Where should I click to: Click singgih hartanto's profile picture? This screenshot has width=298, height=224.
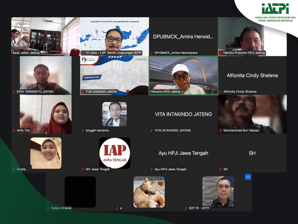pyautogui.click(x=115, y=114)
